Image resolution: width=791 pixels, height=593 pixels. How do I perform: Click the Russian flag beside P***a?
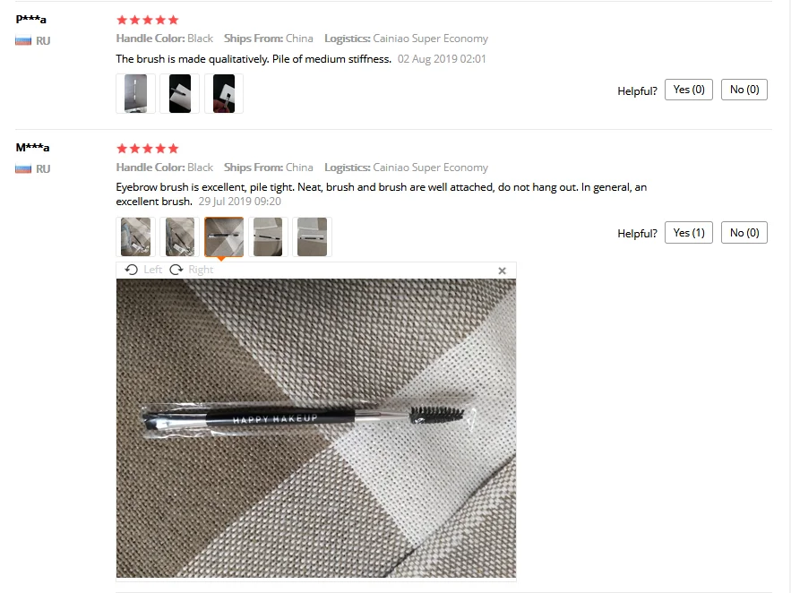[23, 41]
